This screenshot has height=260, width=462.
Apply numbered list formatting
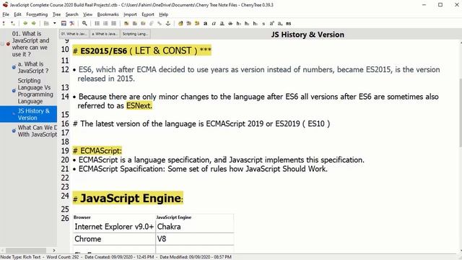click(105, 23)
